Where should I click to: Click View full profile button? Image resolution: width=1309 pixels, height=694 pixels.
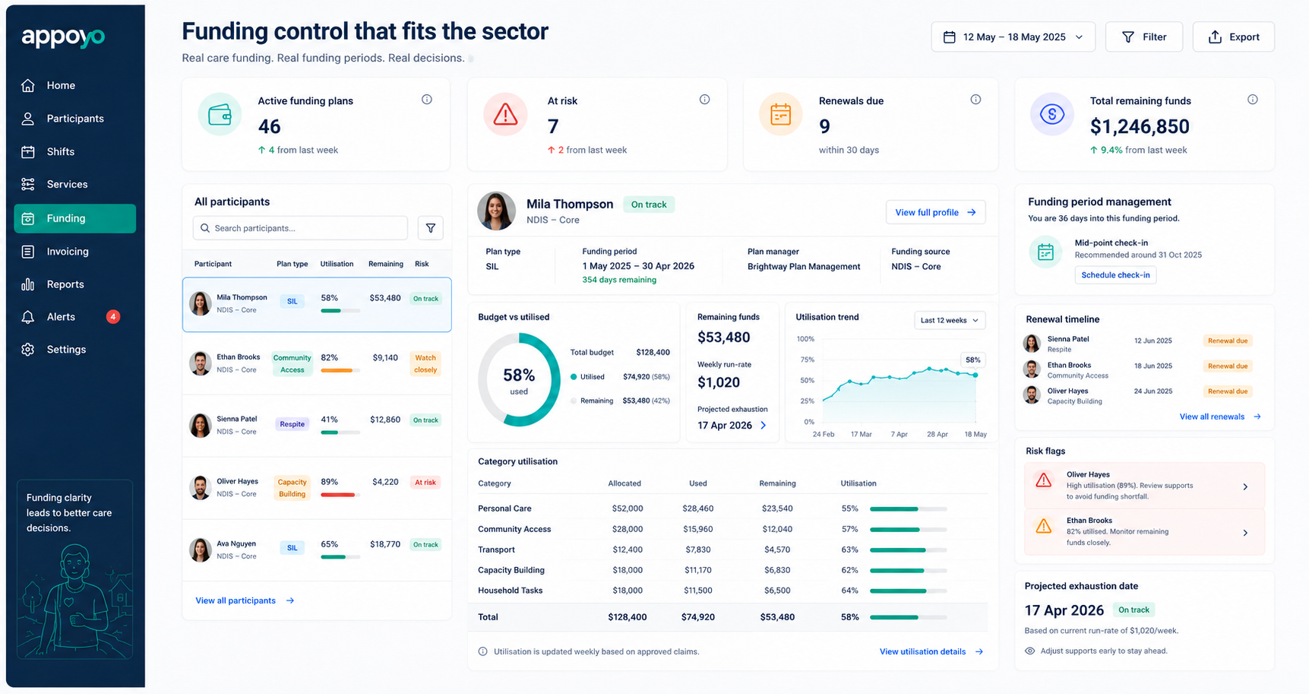pyautogui.click(x=935, y=212)
